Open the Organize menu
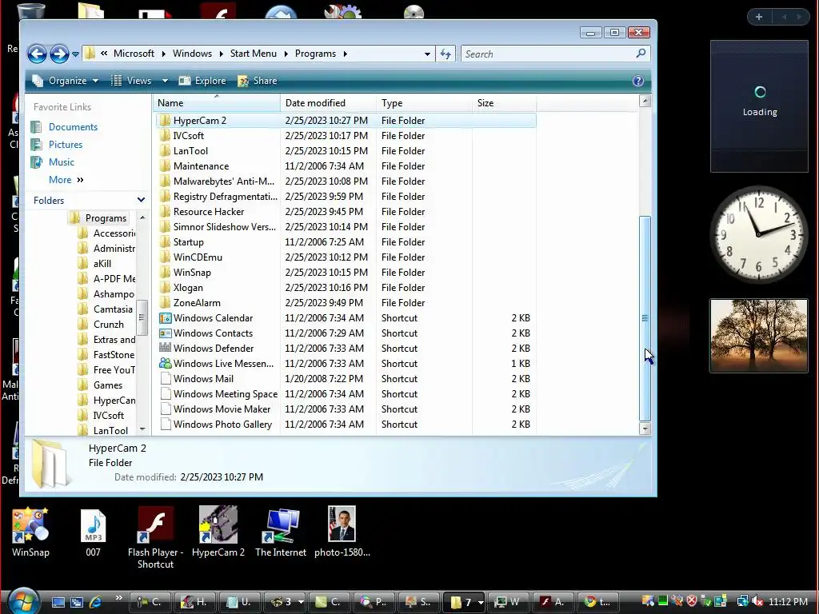The height and width of the screenshot is (614, 819). click(x=66, y=81)
